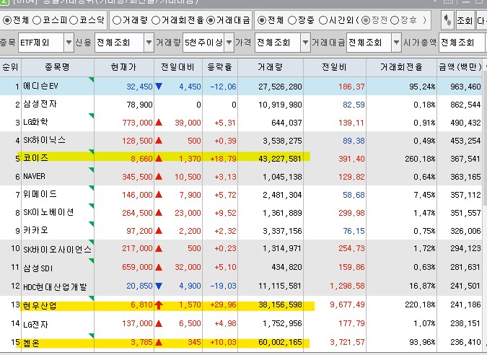Screen dimensions: 487x355
Task: Select the SK이노베이션 stock name
Action: 49,212
